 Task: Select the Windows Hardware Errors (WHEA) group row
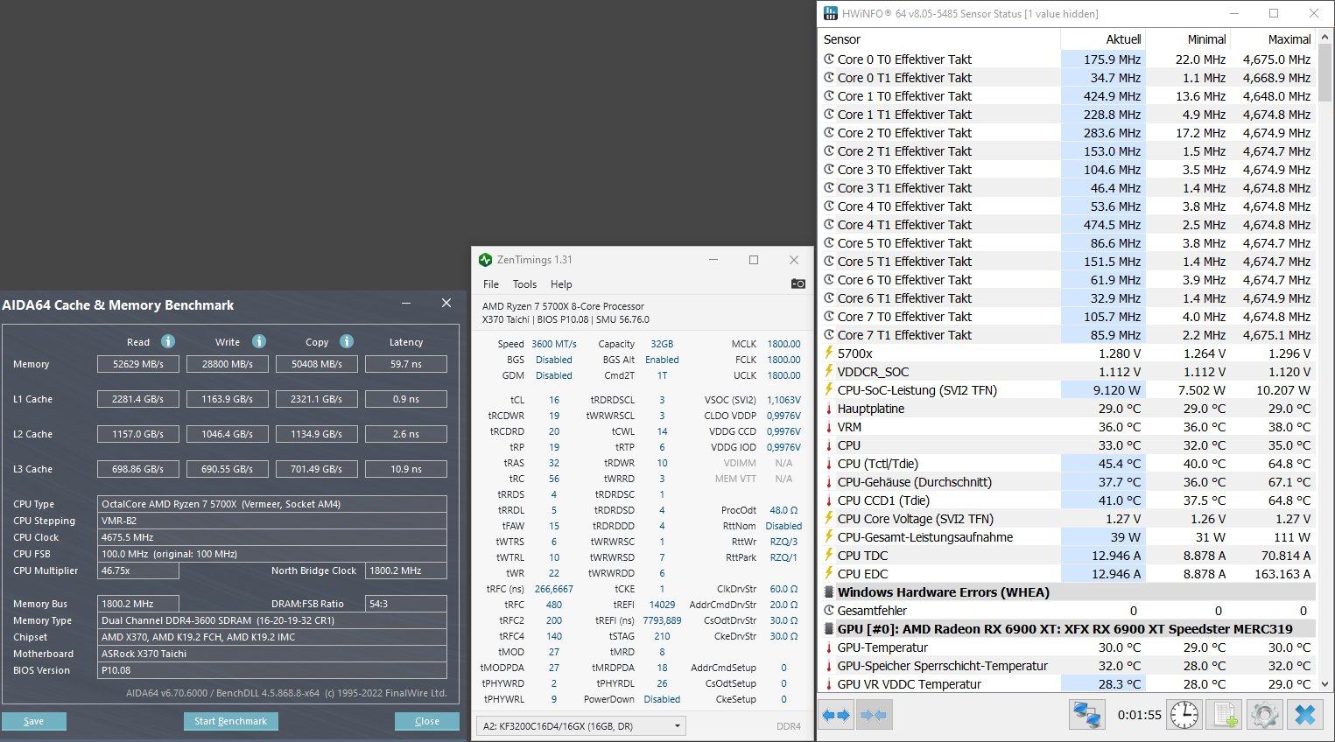[x=1068, y=592]
